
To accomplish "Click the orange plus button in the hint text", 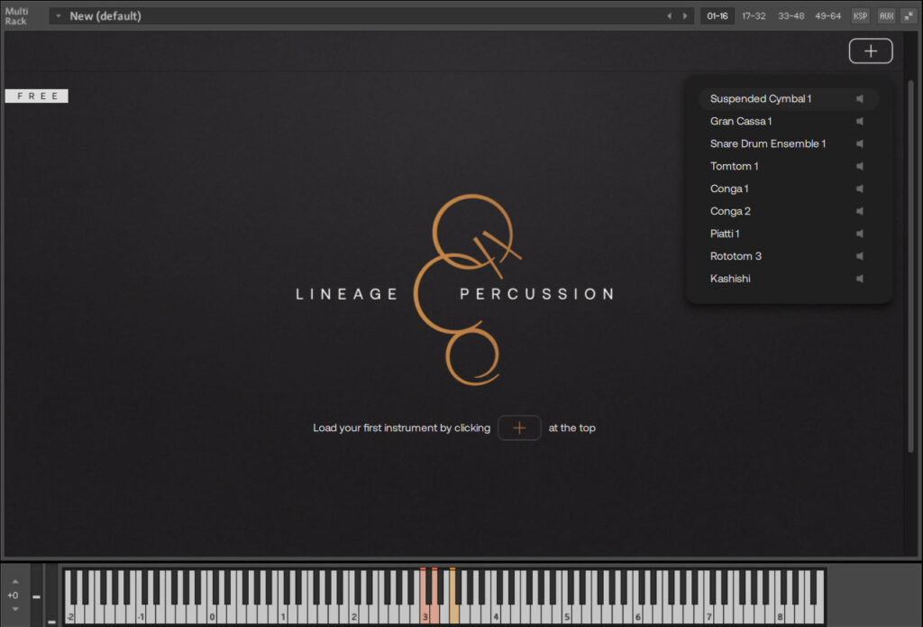I will tap(519, 428).
